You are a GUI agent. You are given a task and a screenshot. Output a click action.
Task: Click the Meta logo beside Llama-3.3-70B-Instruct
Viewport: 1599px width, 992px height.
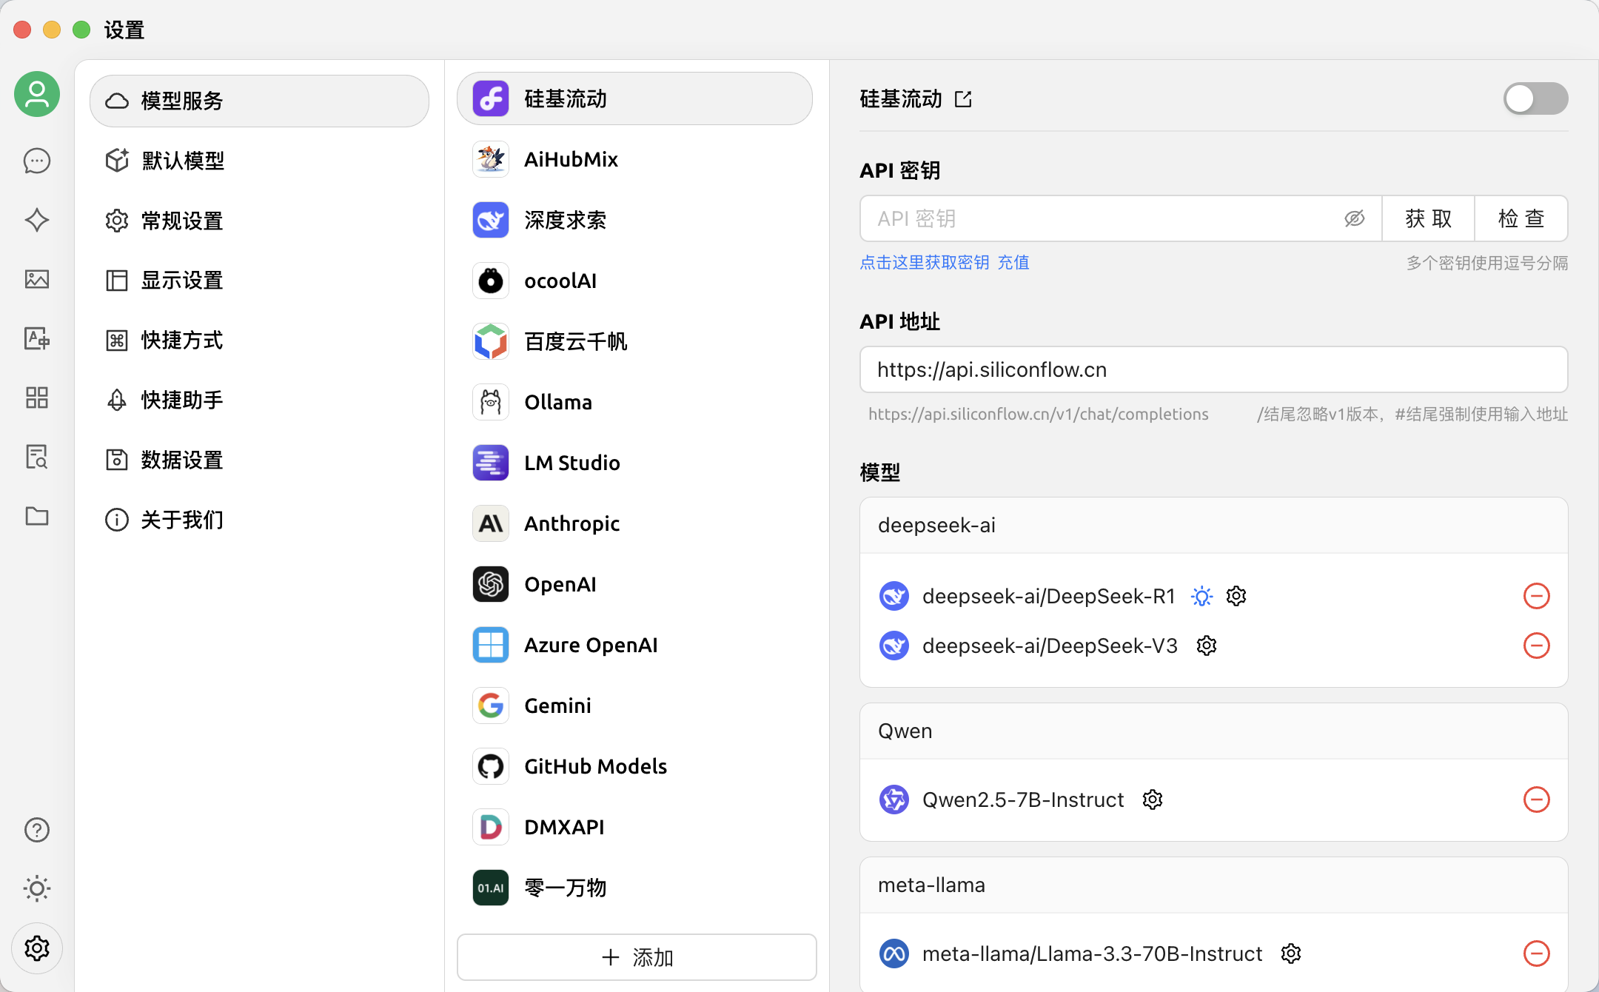click(894, 954)
